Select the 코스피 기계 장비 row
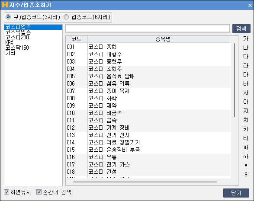Viewport: 254px width, 201px height. click(x=148, y=128)
